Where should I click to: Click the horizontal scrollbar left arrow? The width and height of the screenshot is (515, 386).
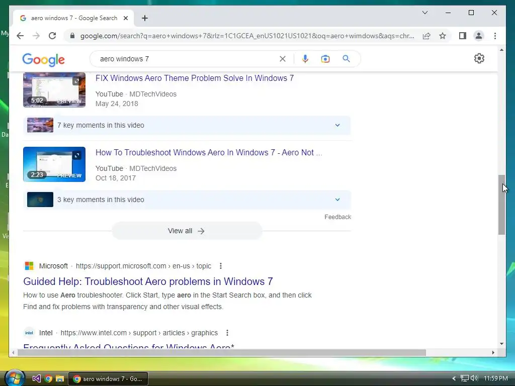click(13, 352)
